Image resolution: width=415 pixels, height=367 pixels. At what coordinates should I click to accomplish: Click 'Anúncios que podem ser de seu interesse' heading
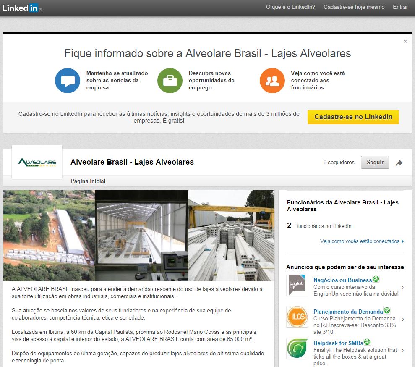click(x=345, y=267)
